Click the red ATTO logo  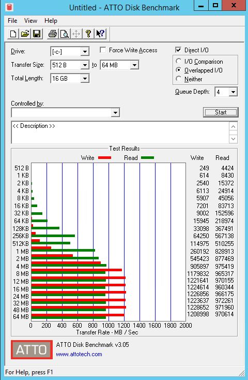click(32, 349)
